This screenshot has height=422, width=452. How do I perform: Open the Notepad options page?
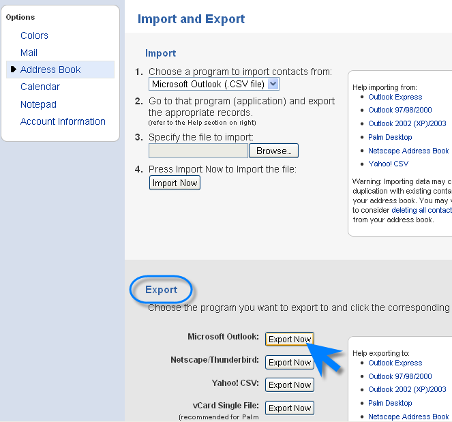38,104
